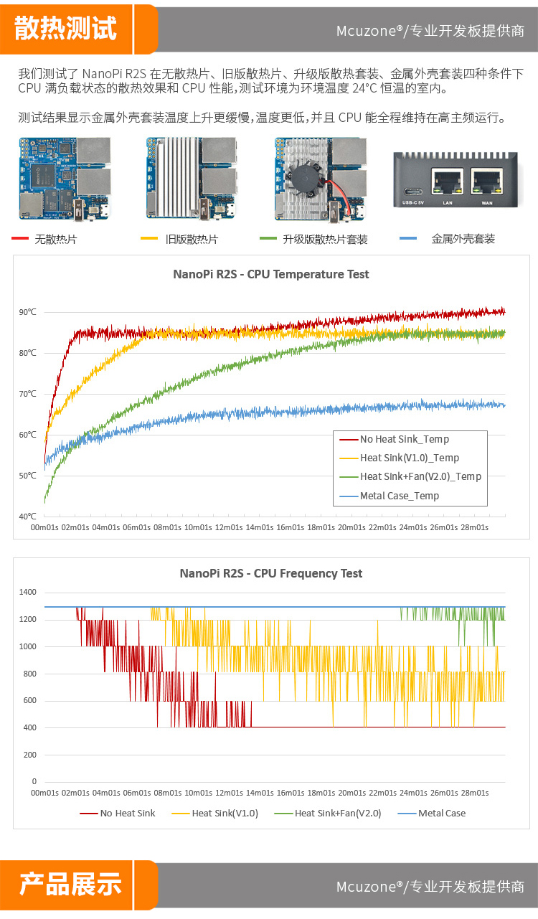Click the WAN port on metal case photo
Image resolution: width=538 pixels, height=919 pixels.
point(486,182)
